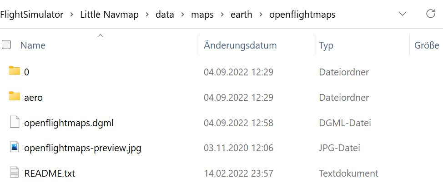Go to the "data" breadcrumb folder
The height and width of the screenshot is (193, 443).
[x=165, y=15]
